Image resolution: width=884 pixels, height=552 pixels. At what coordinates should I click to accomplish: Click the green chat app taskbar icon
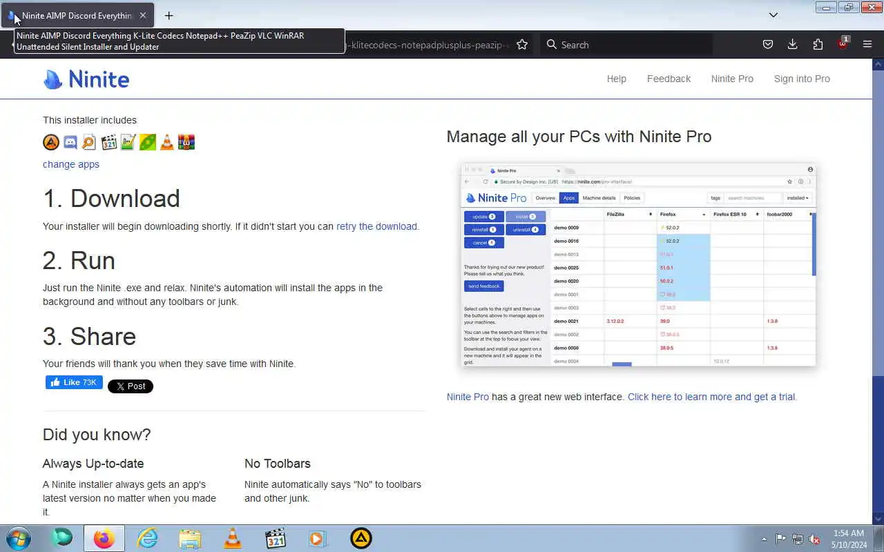pyautogui.click(x=62, y=538)
